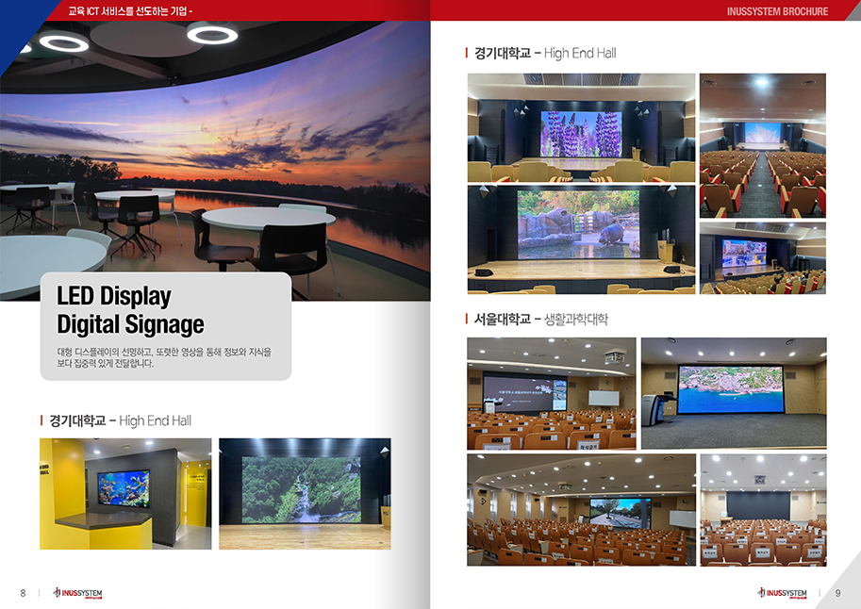861x609 pixels.
Task: Click the LED Display Digital Signage title
Action: pos(129,310)
